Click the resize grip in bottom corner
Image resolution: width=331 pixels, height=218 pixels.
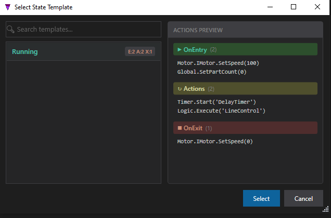(x=326, y=209)
